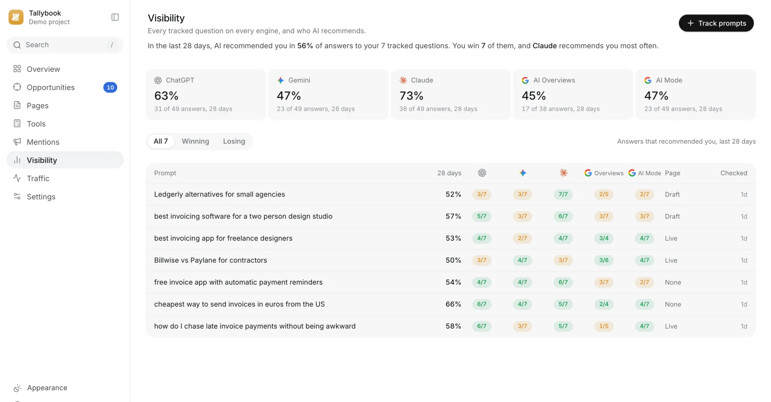
Task: Click the Claude logo in summary card
Action: 403,80
